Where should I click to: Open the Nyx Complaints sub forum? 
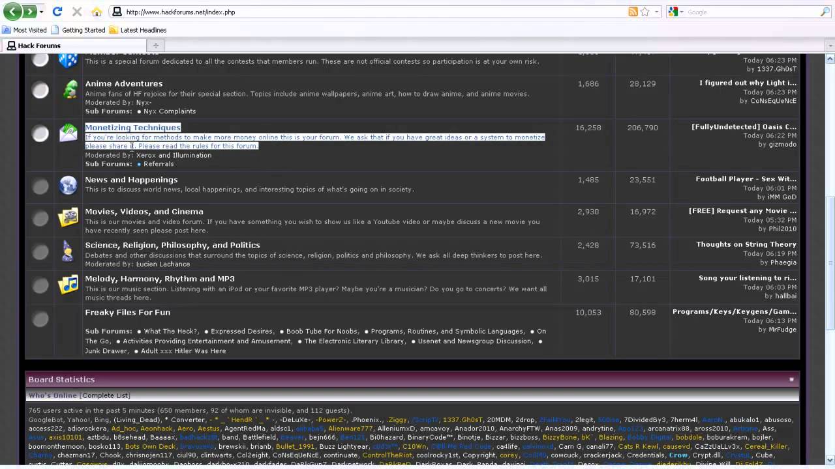coord(170,111)
